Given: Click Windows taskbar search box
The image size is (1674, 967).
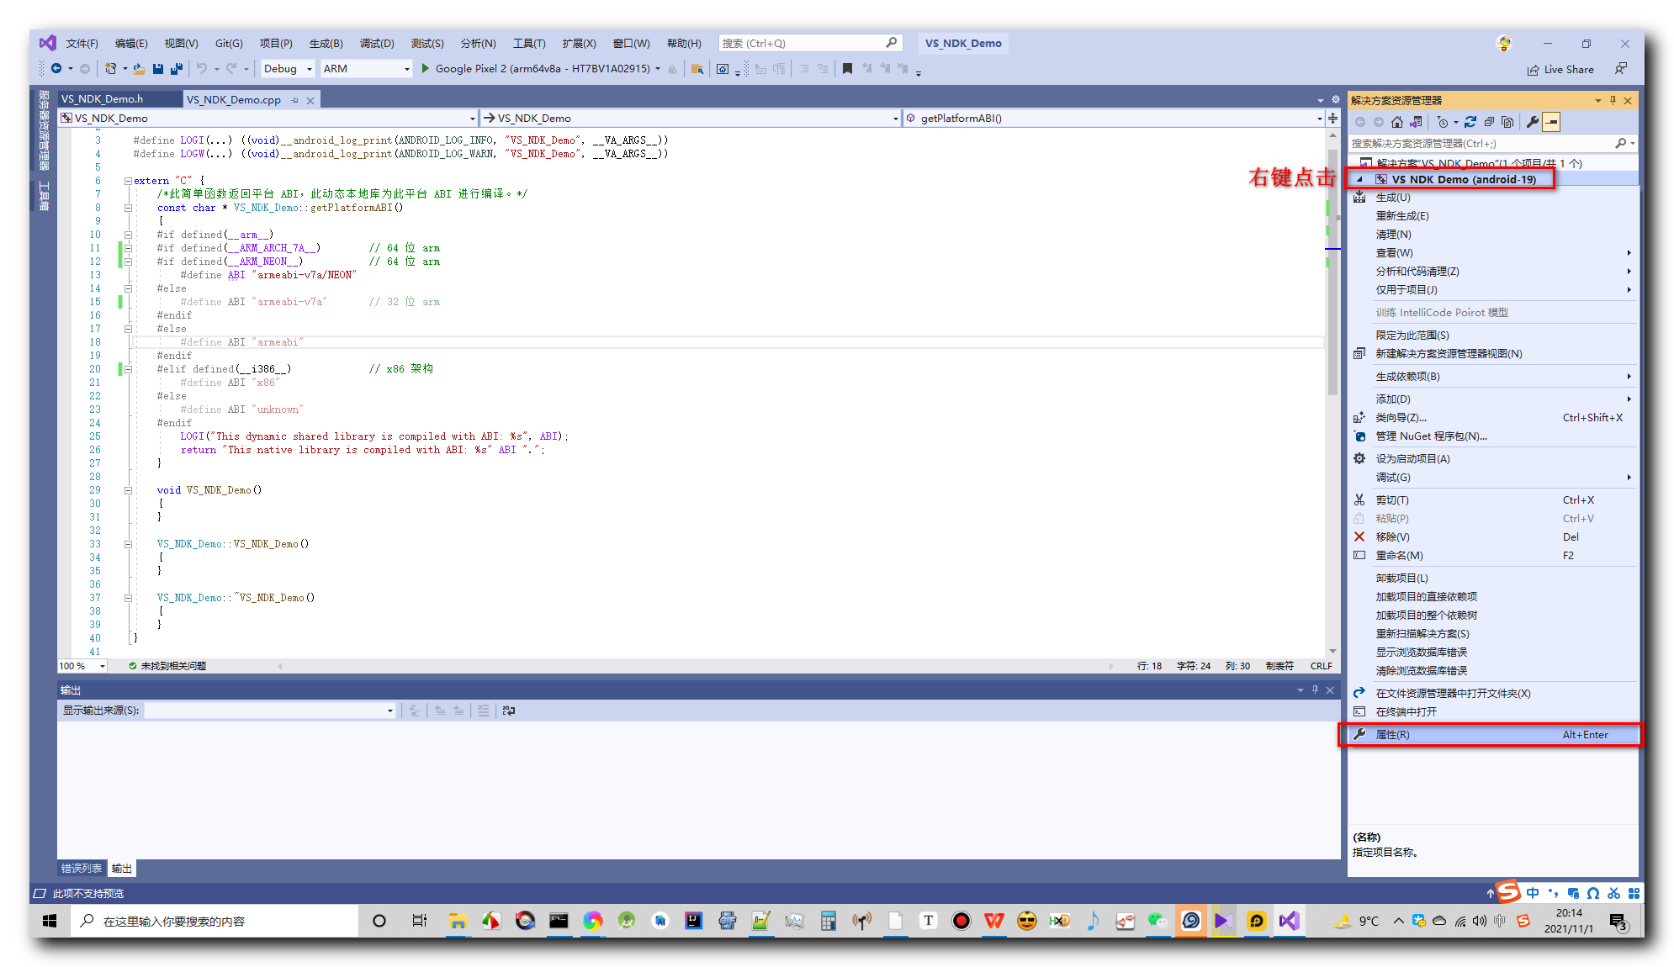Looking at the screenshot, I should coord(215,922).
